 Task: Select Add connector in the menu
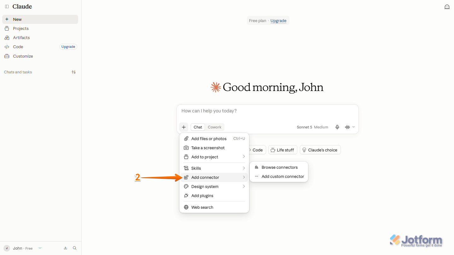point(214,177)
